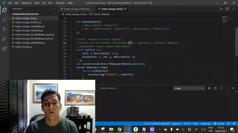Image resolution: width=238 pixels, height=133 pixels.
Task: Open File Explorer from the taskbar
Action: pyautogui.click(x=111, y=129)
